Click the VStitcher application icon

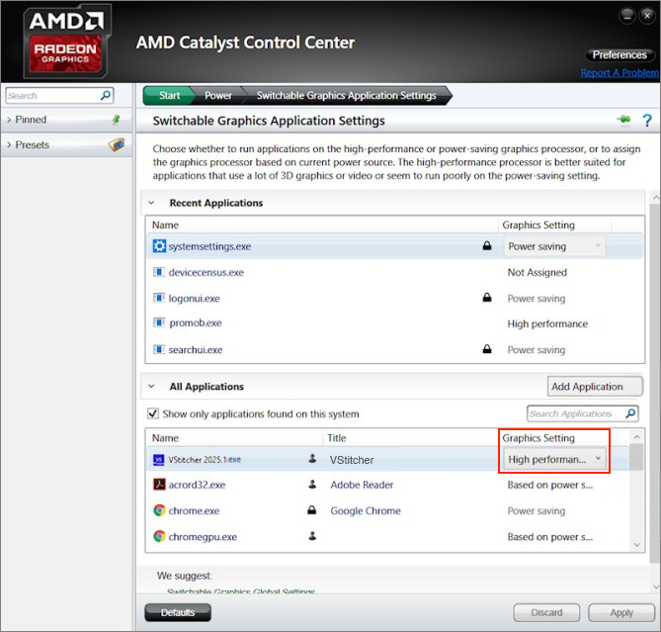coord(158,460)
